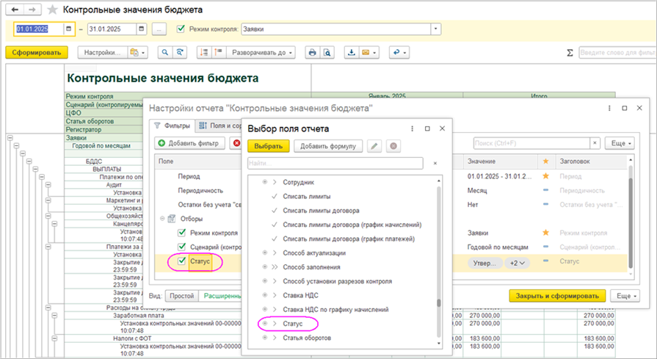Expand the Статус field in the list
The width and height of the screenshot is (657, 359).
pyautogui.click(x=275, y=323)
